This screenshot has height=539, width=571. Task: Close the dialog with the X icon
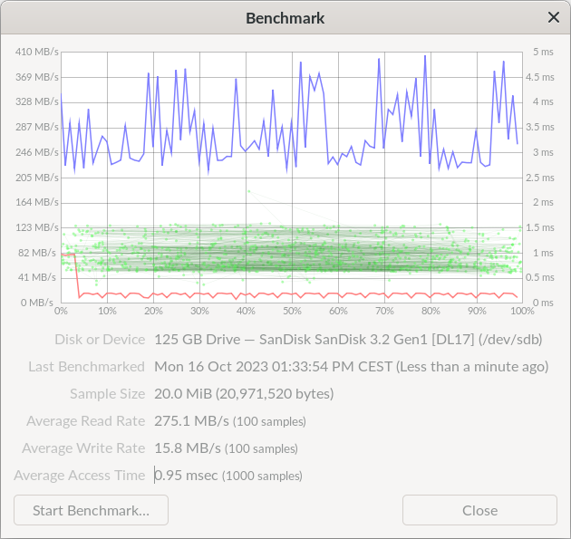click(553, 17)
